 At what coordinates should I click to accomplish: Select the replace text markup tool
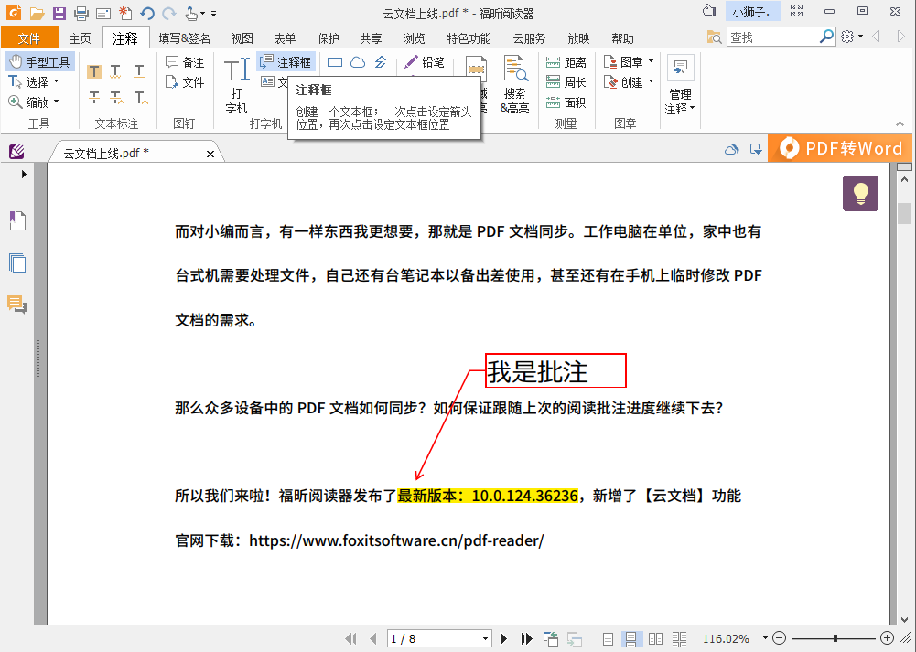pos(117,98)
